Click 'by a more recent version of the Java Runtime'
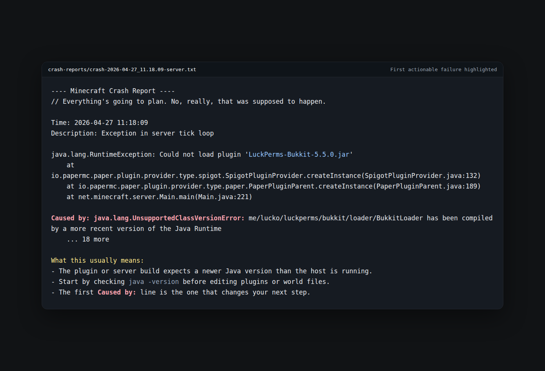Viewport: 545px width, 371px height. point(136,229)
